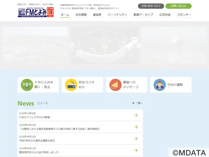This screenshot has width=209, height=157.
Task: Open 豊見城市防災士の会が発足しました headline
Action: coord(40,152)
